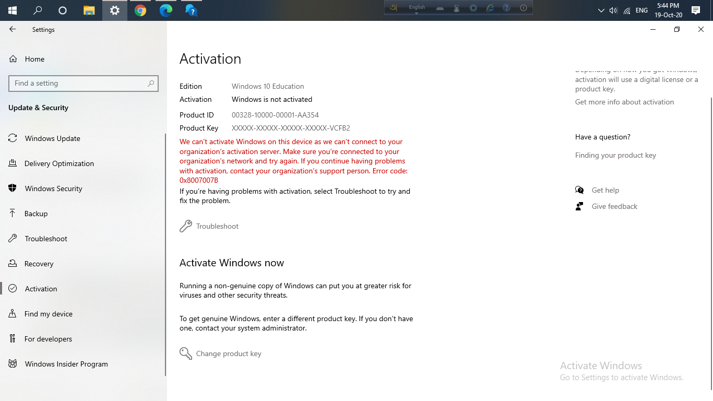Click the blue help question mark icon
The image size is (713, 401).
(x=506, y=8)
